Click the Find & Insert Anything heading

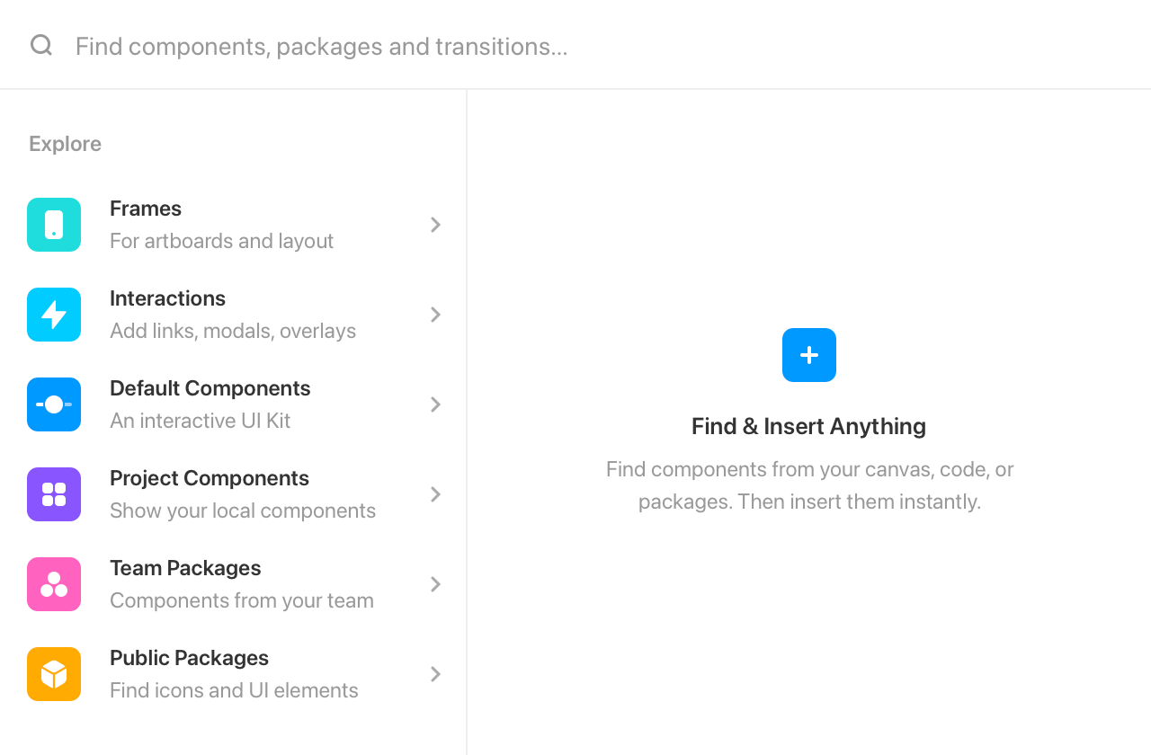pyautogui.click(x=808, y=426)
